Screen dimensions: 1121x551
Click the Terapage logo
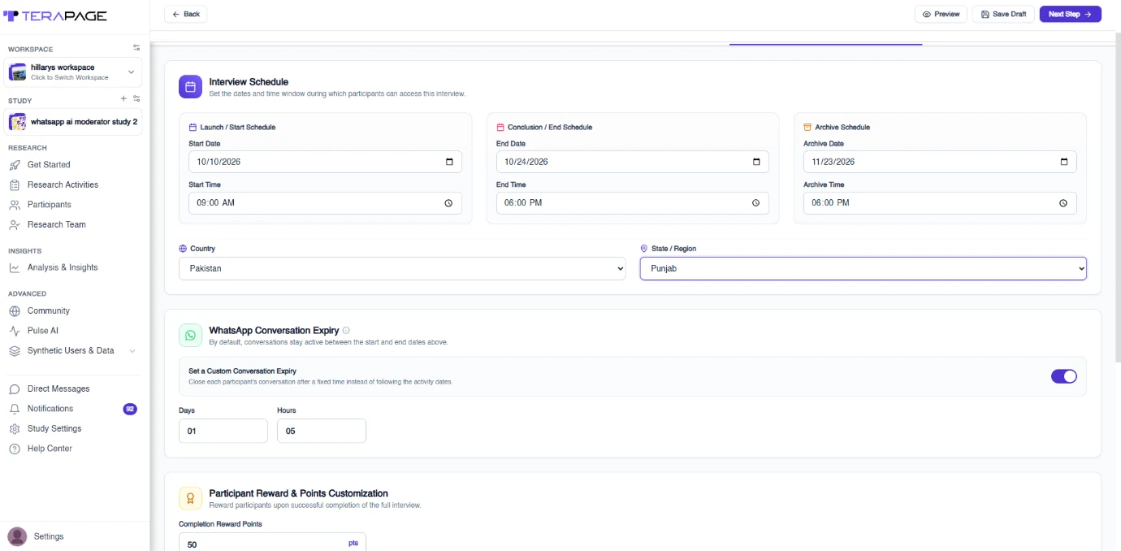click(55, 15)
